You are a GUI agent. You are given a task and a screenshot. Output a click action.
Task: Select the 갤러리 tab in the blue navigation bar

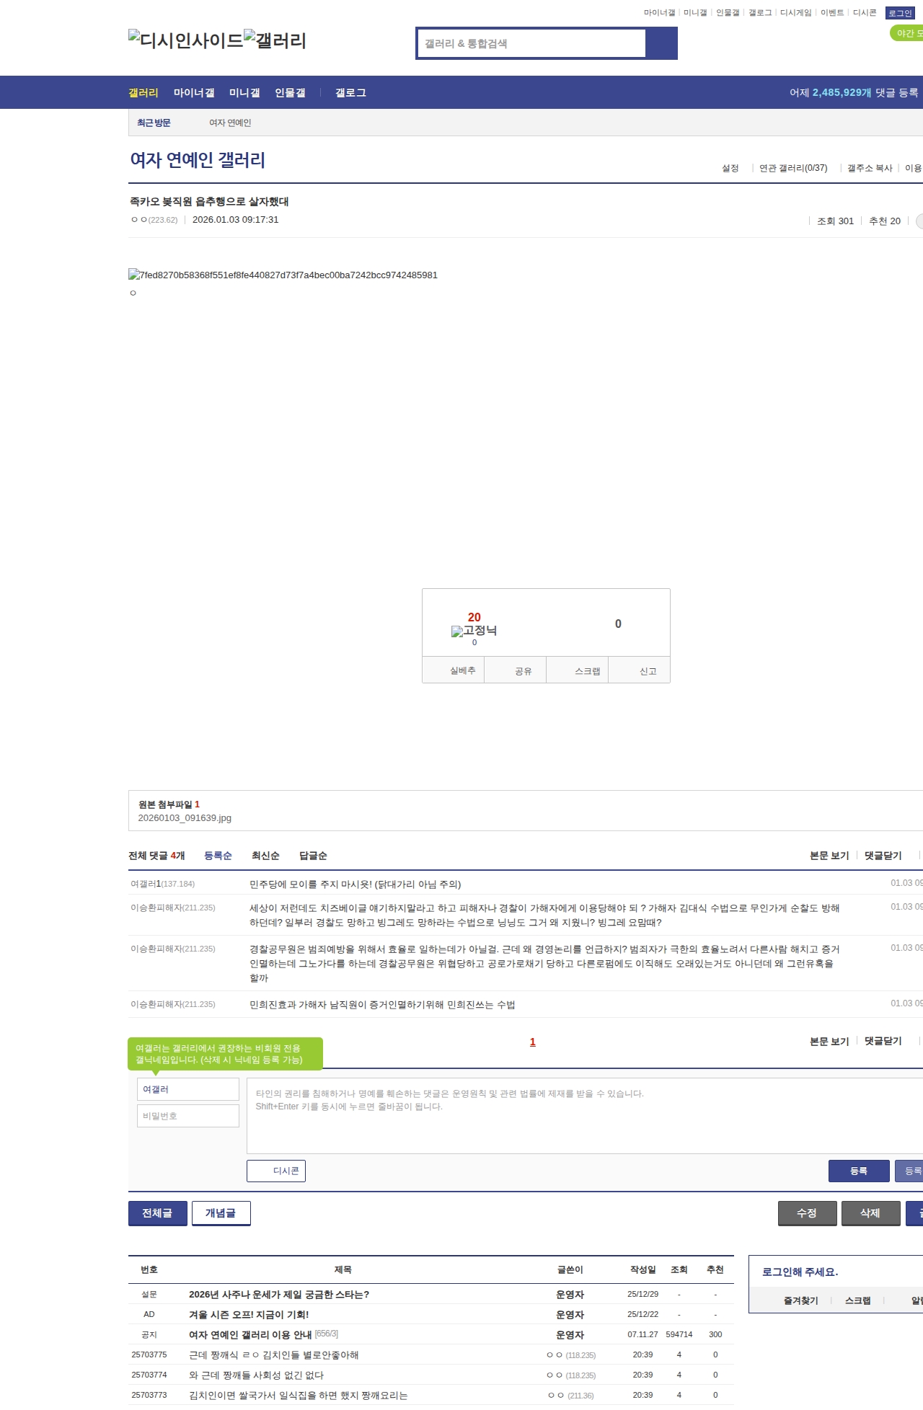(143, 92)
